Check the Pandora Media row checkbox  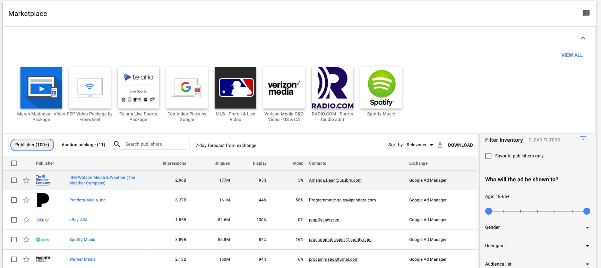14,200
